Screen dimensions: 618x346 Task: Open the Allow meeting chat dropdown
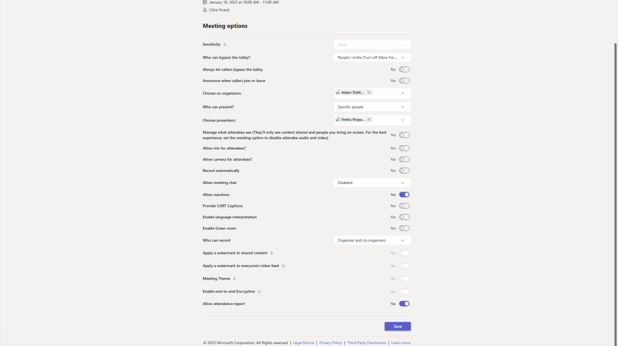(372, 183)
